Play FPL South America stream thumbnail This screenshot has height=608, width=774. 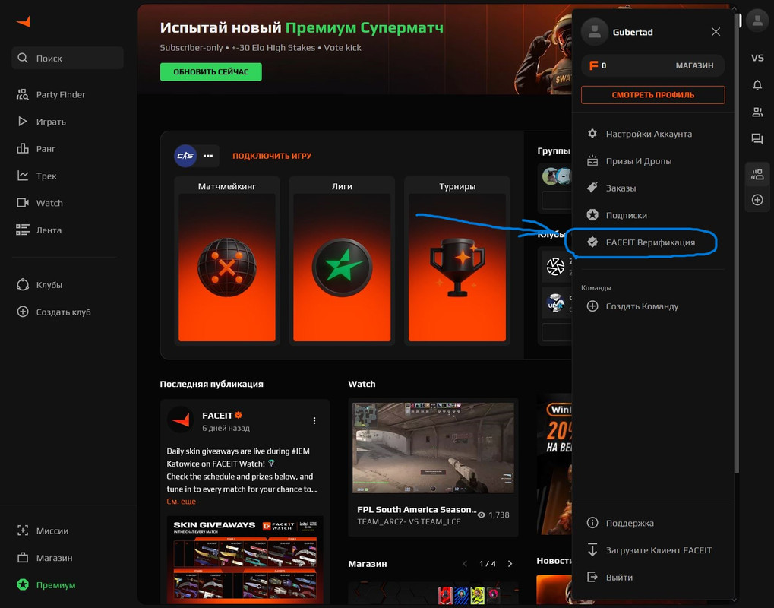pos(433,448)
